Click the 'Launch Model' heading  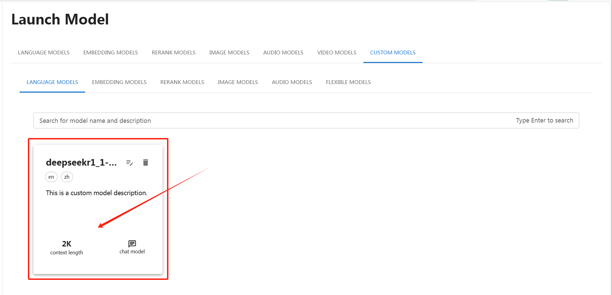(60, 19)
